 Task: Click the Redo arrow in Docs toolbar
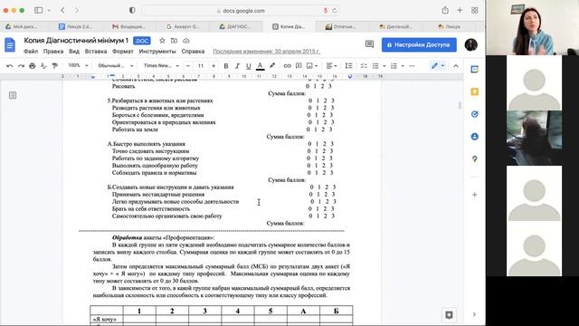click(x=21, y=66)
